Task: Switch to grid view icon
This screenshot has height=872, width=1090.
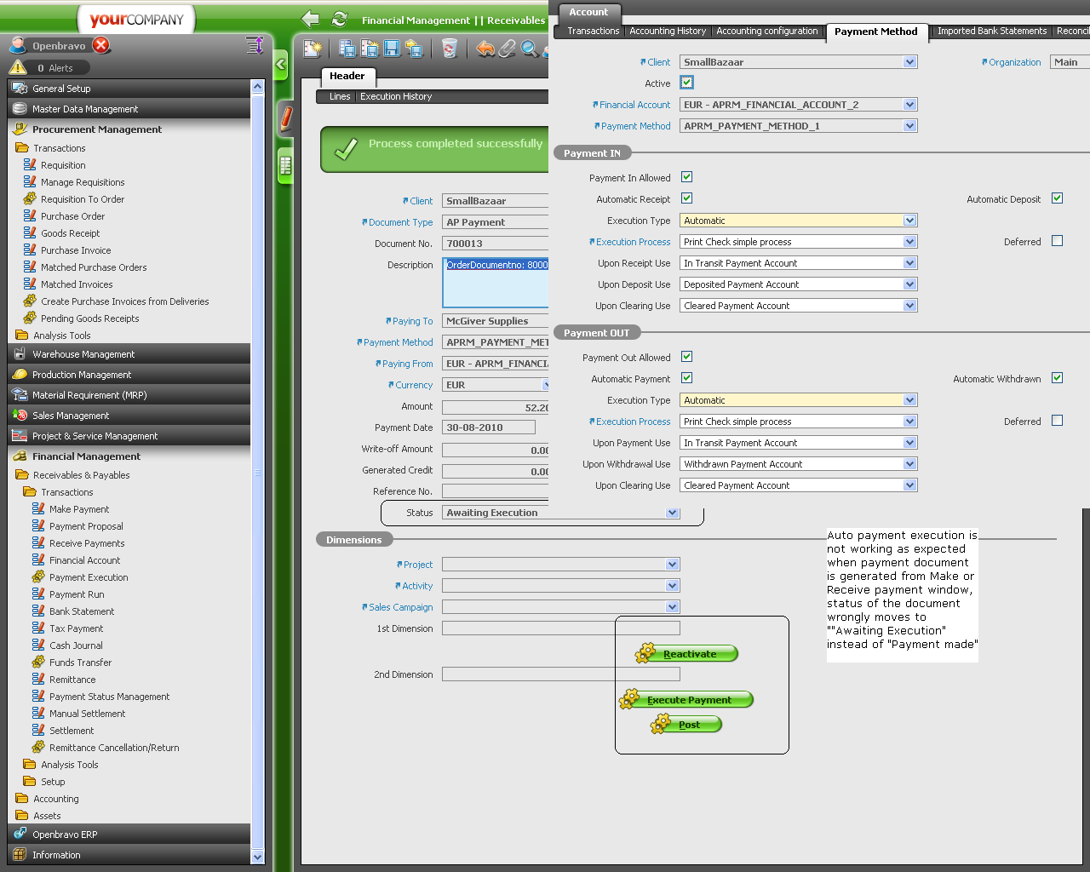Action: [x=286, y=166]
